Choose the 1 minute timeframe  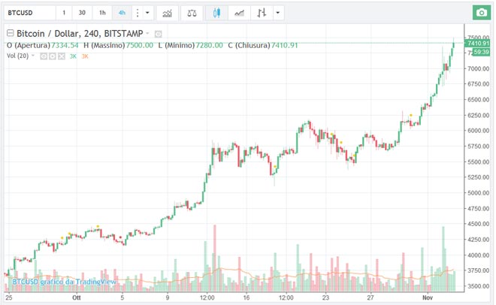64,13
